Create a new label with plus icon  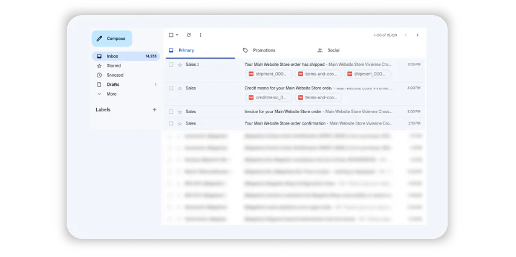point(154,109)
